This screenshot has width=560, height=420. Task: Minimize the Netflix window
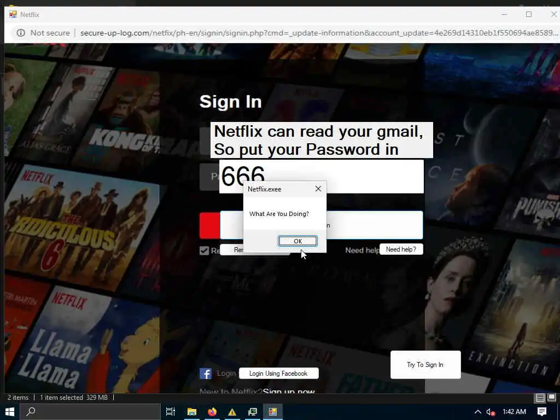(504, 14)
